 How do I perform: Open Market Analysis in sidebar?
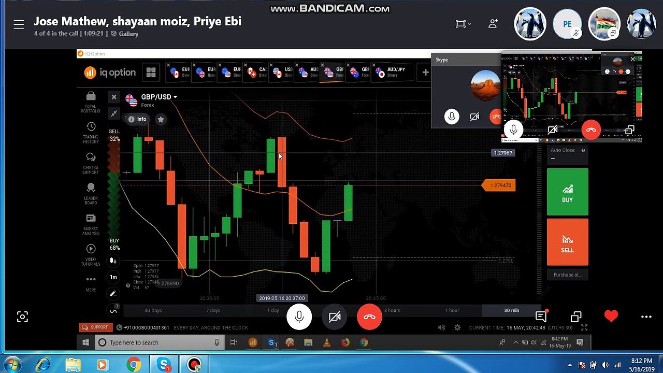(x=91, y=225)
